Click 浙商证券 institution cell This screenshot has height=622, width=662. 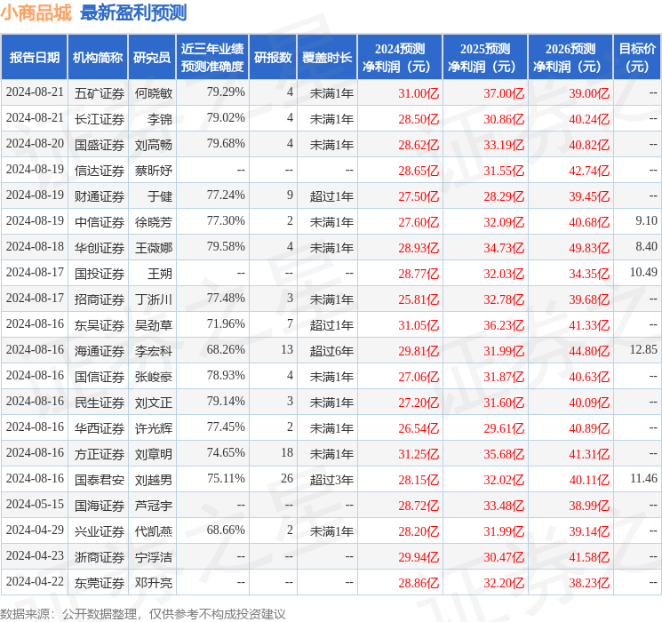tap(100, 557)
